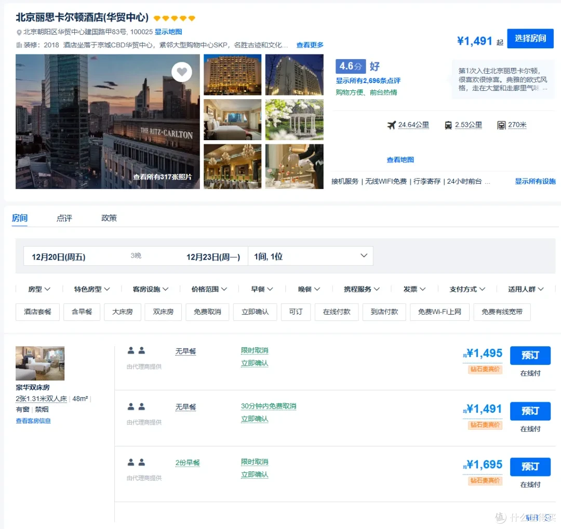561x529 pixels.
Task: Open the 显示地图 link by the address
Action: coord(168,32)
